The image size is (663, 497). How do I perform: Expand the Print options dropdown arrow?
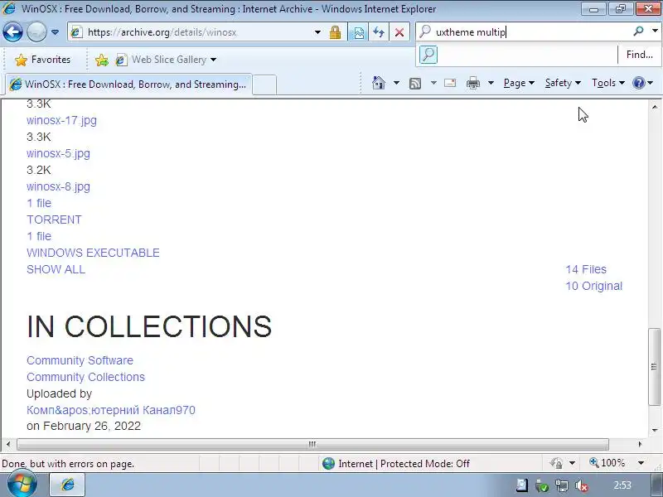click(491, 83)
